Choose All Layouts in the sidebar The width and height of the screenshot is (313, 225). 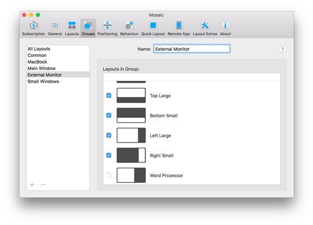coord(39,49)
